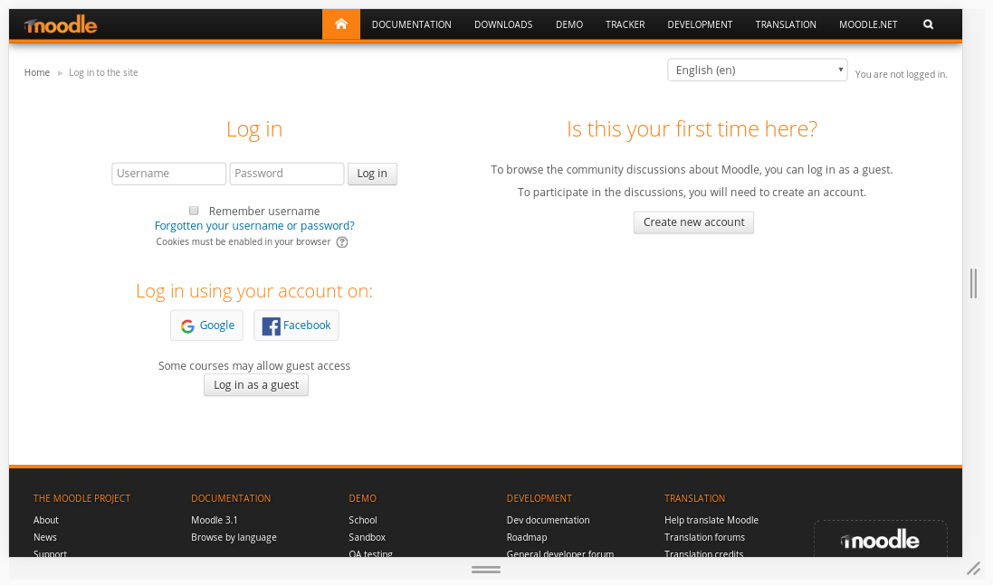Sign in with the Google button

tap(207, 326)
